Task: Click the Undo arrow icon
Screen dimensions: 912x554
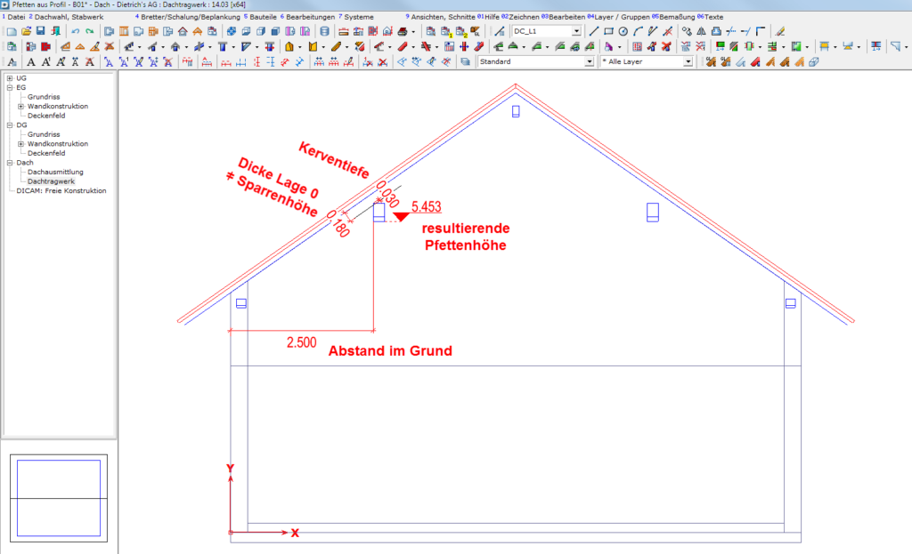Action: pyautogui.click(x=76, y=31)
